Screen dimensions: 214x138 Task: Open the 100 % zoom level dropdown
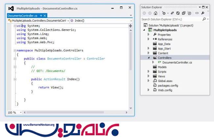point(21,112)
